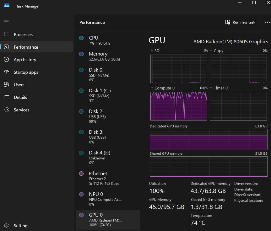Click the Task Manager app icon
The height and width of the screenshot is (231, 271).
click(7, 6)
